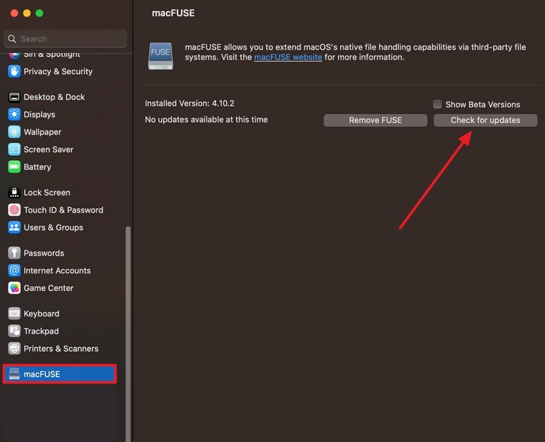The height and width of the screenshot is (442, 545).
Task: Minimize the window with yellow button
Action: pyautogui.click(x=27, y=13)
